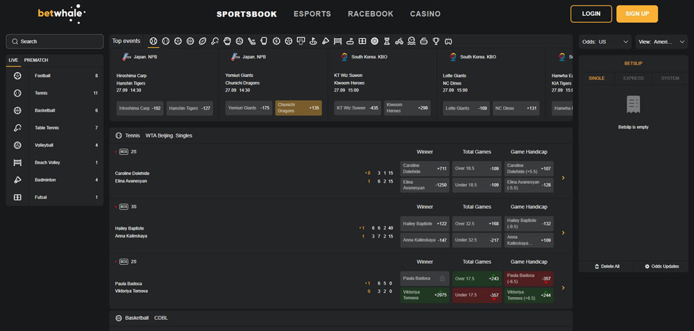Open Basketball in the live sports list
694x331 pixels.
(x=55, y=110)
